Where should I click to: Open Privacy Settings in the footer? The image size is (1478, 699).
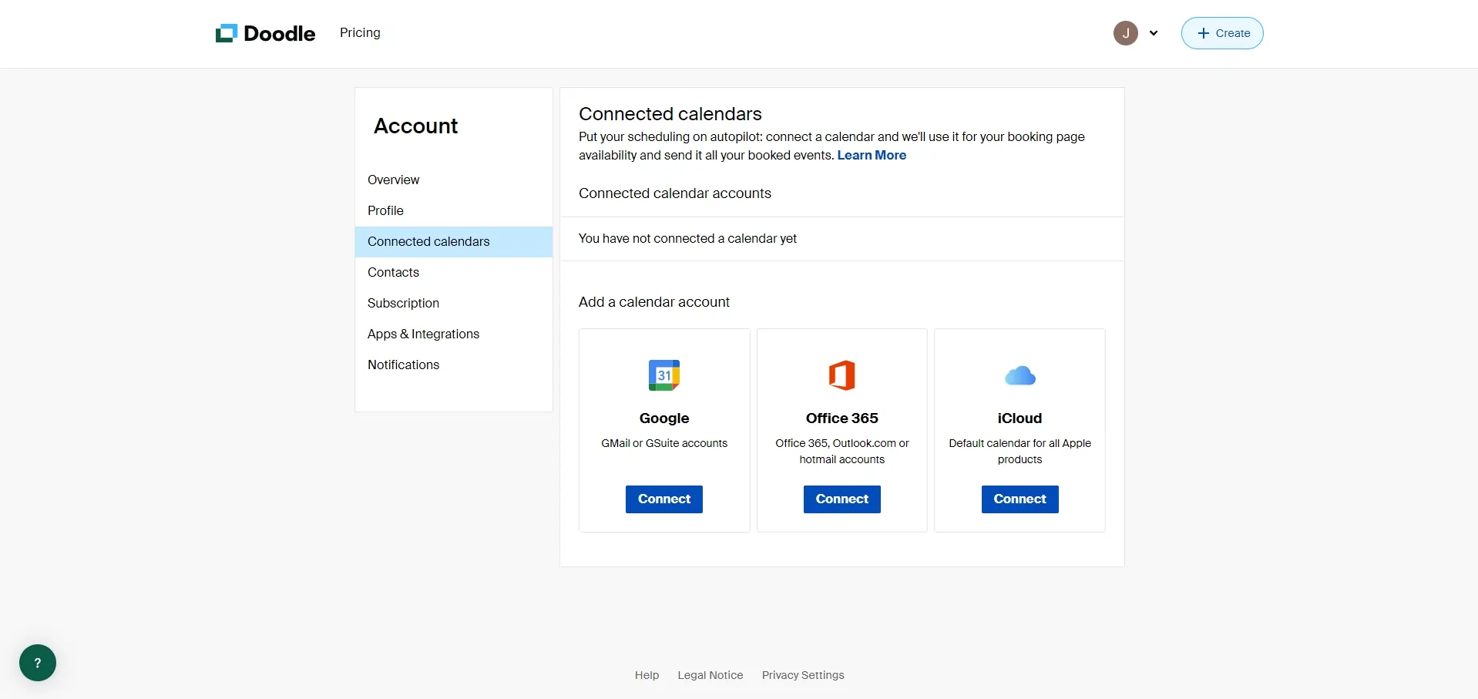[803, 675]
